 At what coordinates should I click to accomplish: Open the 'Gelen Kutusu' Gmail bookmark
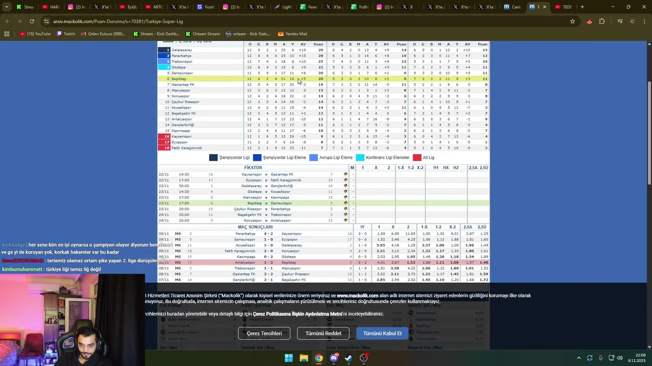pos(102,34)
